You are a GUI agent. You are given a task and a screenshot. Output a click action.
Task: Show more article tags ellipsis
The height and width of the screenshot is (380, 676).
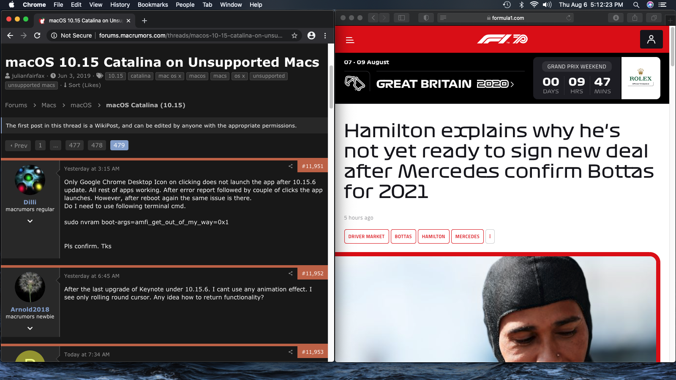(490, 236)
